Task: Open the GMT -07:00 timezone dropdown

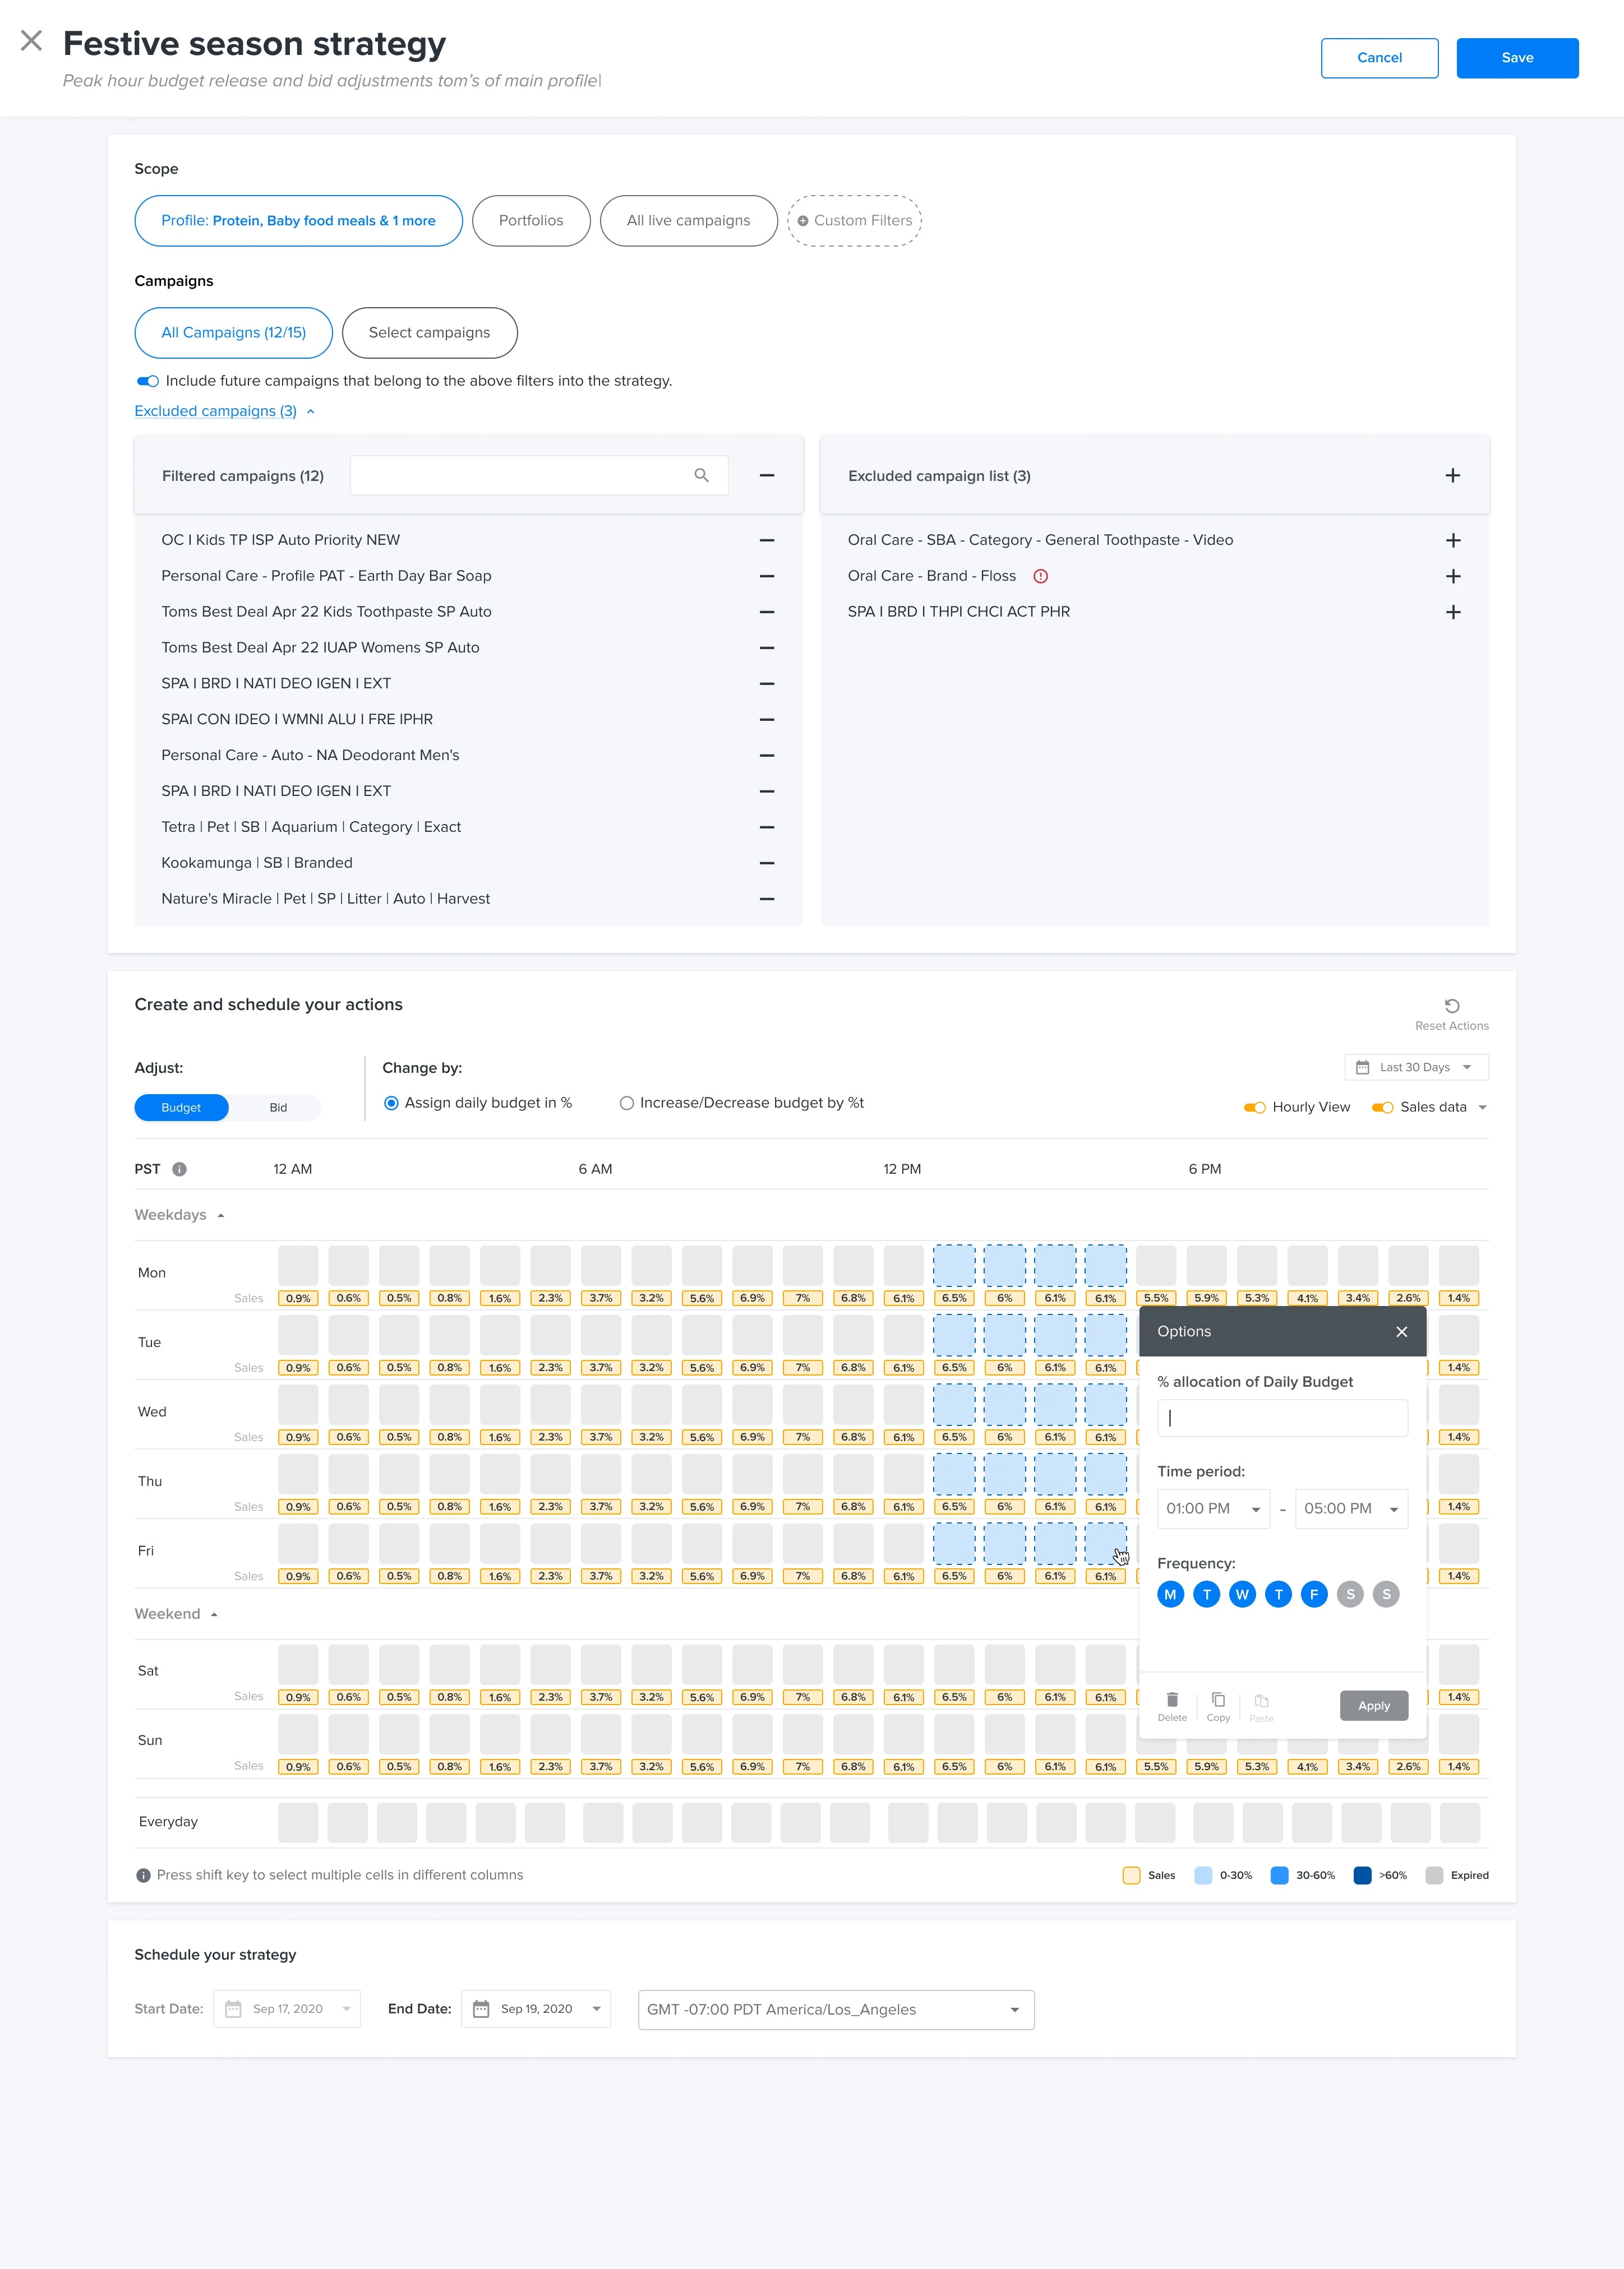Action: pos(836,2009)
